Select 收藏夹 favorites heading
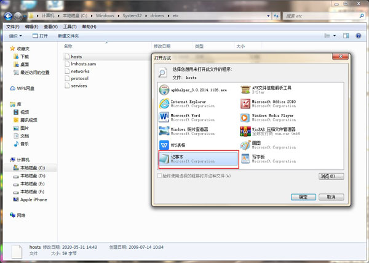Screen dimensions: 369x263 click(20, 49)
